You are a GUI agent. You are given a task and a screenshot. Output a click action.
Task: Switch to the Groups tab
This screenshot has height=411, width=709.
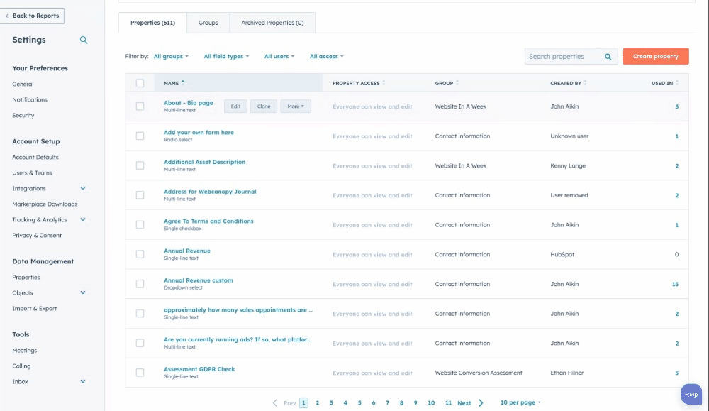click(208, 23)
